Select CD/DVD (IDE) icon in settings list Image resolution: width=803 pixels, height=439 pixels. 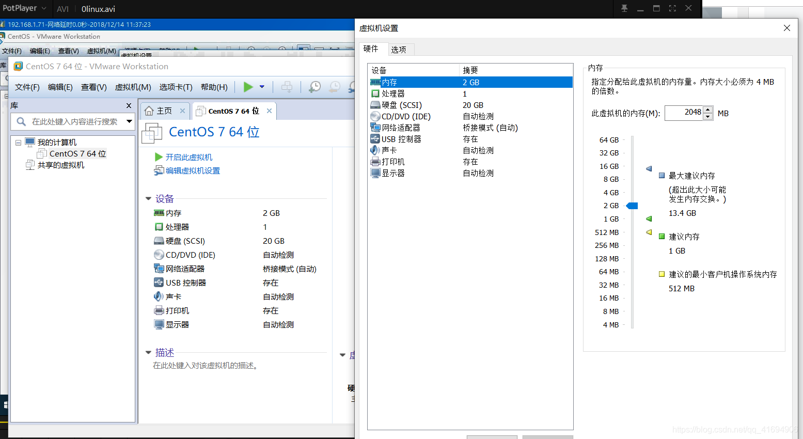[x=375, y=116]
